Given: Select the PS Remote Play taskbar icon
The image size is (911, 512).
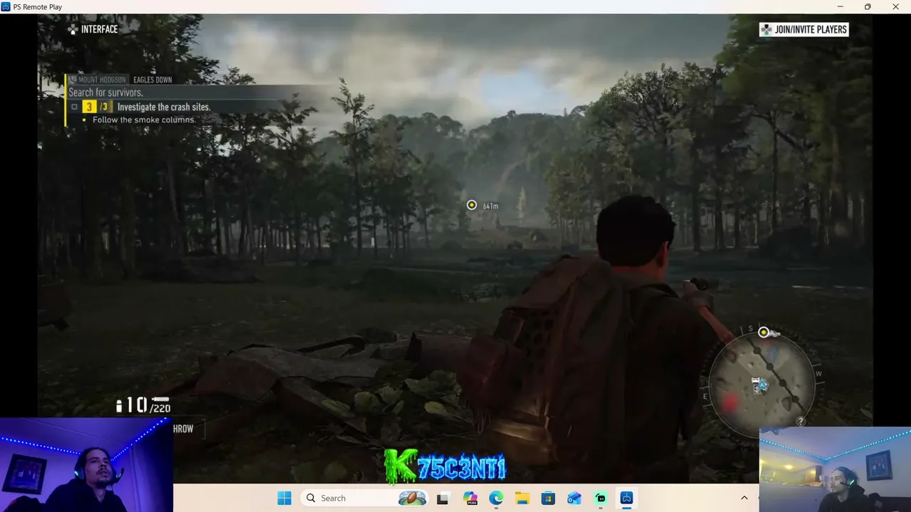Looking at the screenshot, I should tap(626, 498).
